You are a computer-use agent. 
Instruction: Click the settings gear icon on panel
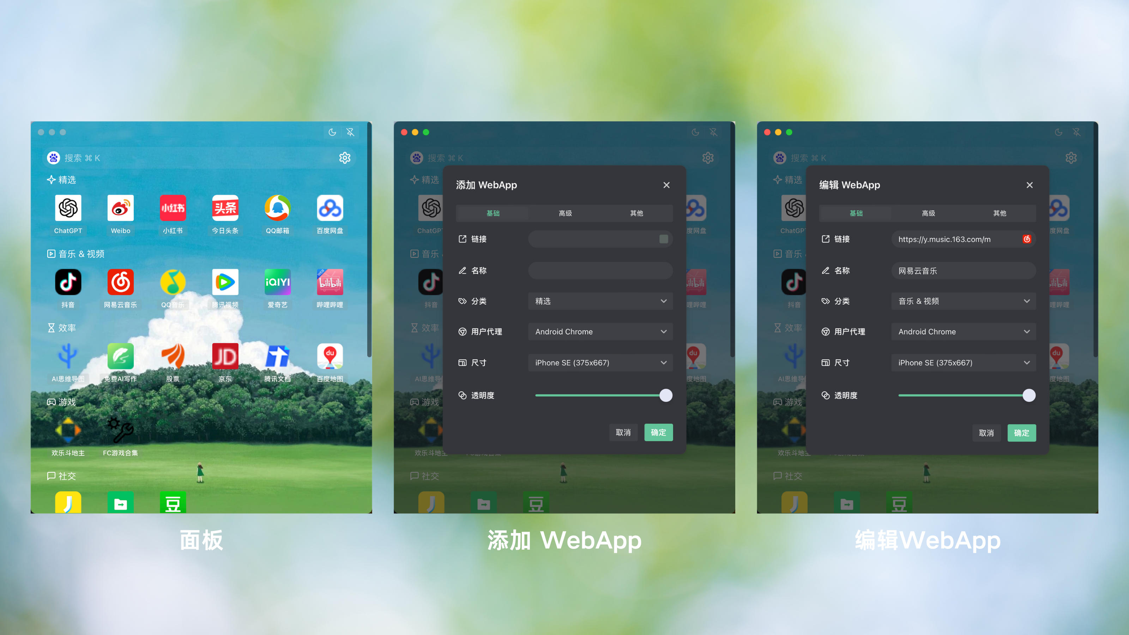pyautogui.click(x=345, y=157)
